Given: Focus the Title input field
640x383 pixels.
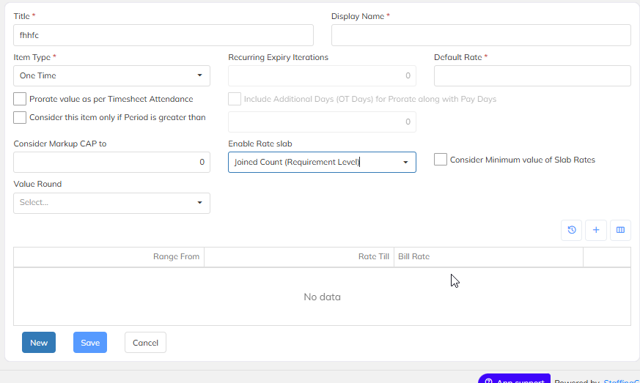Looking at the screenshot, I should (163, 35).
